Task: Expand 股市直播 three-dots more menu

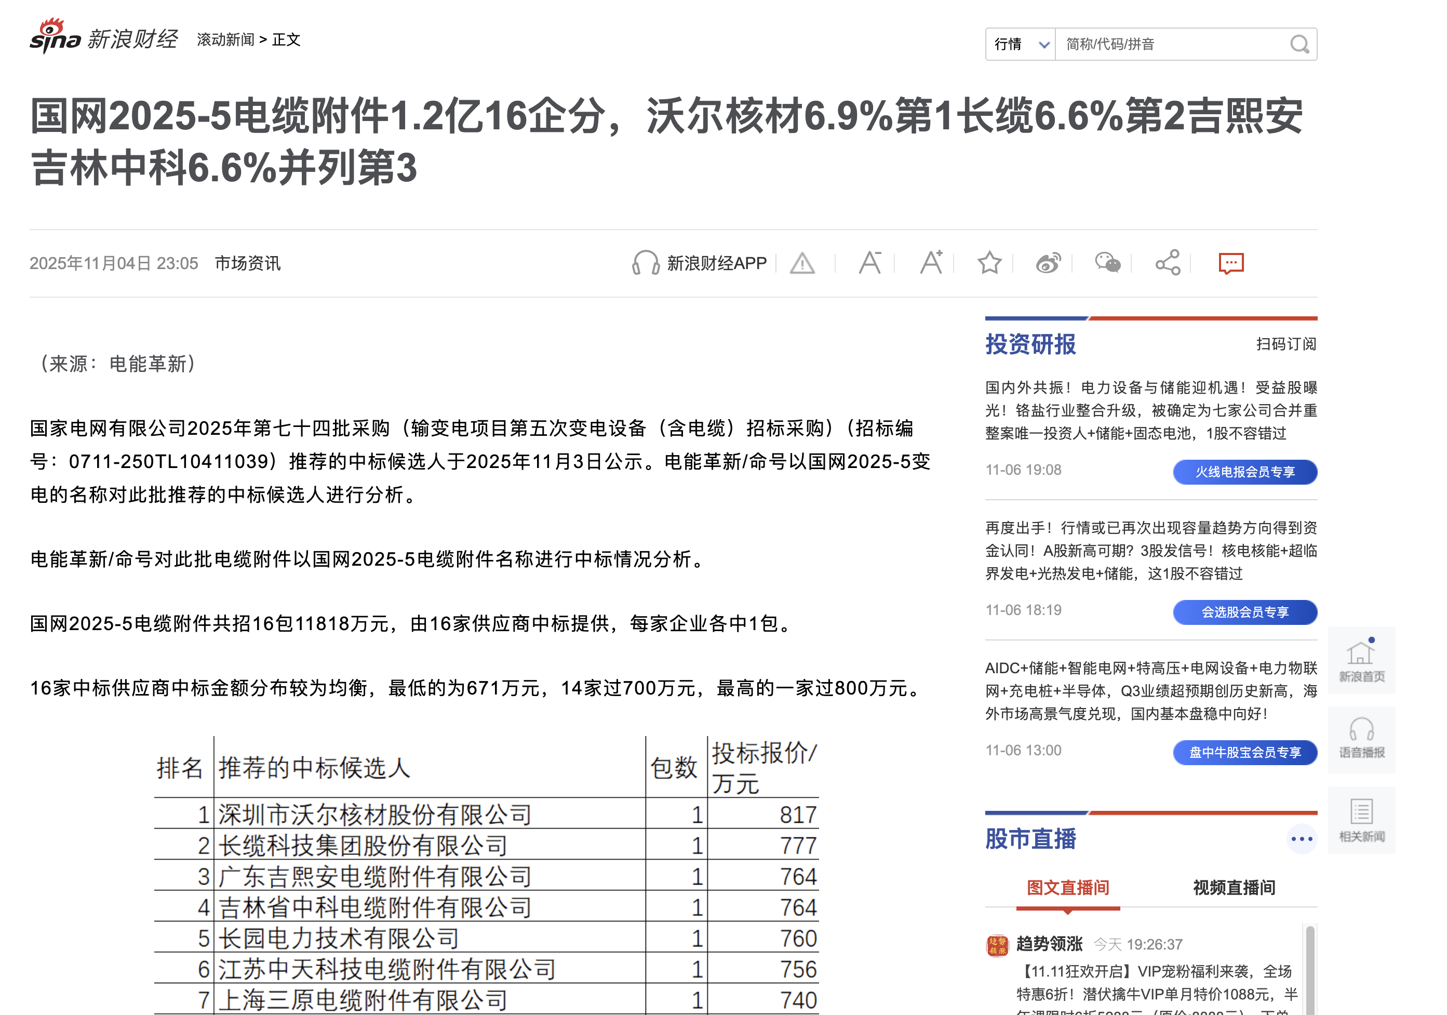Action: point(1302,839)
